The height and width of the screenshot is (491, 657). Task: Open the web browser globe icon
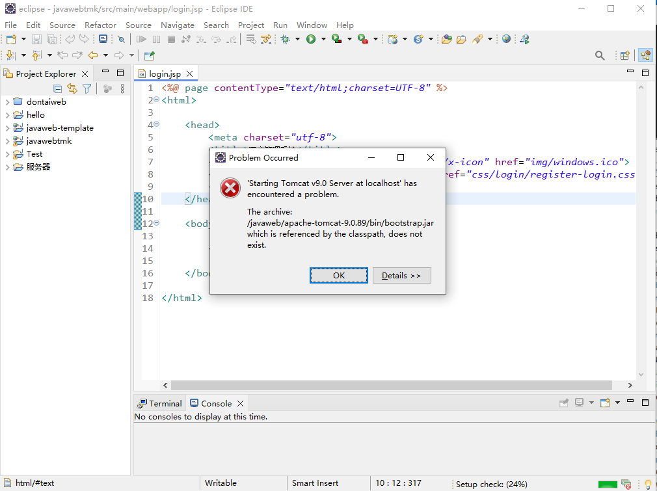pos(506,39)
